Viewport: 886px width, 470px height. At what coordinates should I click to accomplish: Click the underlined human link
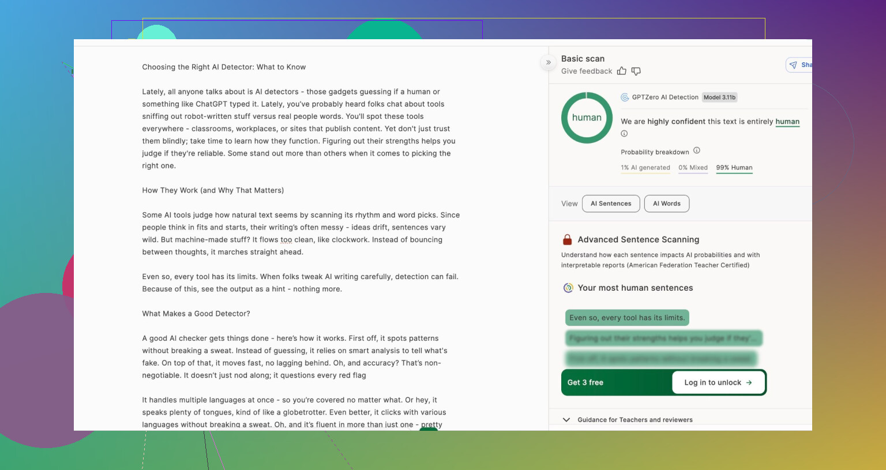[x=787, y=122]
